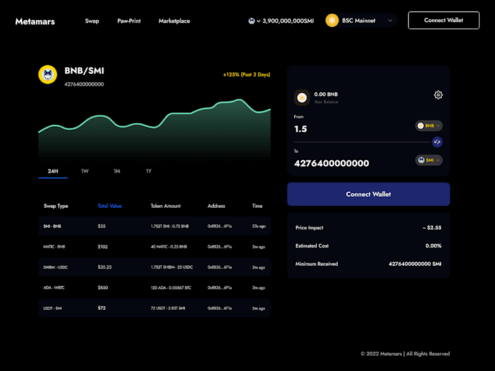
Task: Open the swap settings gear icon
Action: click(x=438, y=95)
